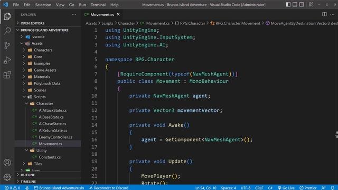This screenshot has height=190, width=338.
Task: Open the Selection menu
Action: (43, 5)
